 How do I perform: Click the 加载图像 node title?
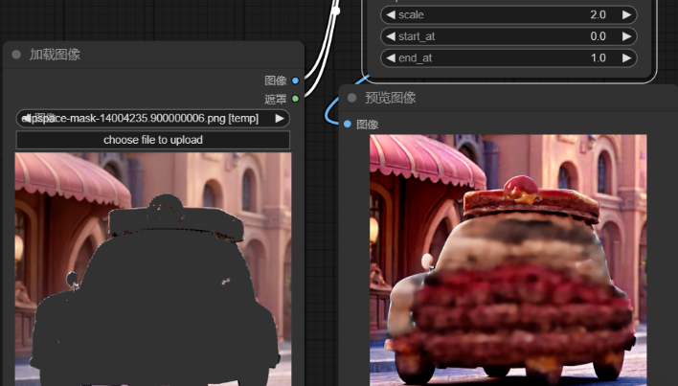pos(55,55)
